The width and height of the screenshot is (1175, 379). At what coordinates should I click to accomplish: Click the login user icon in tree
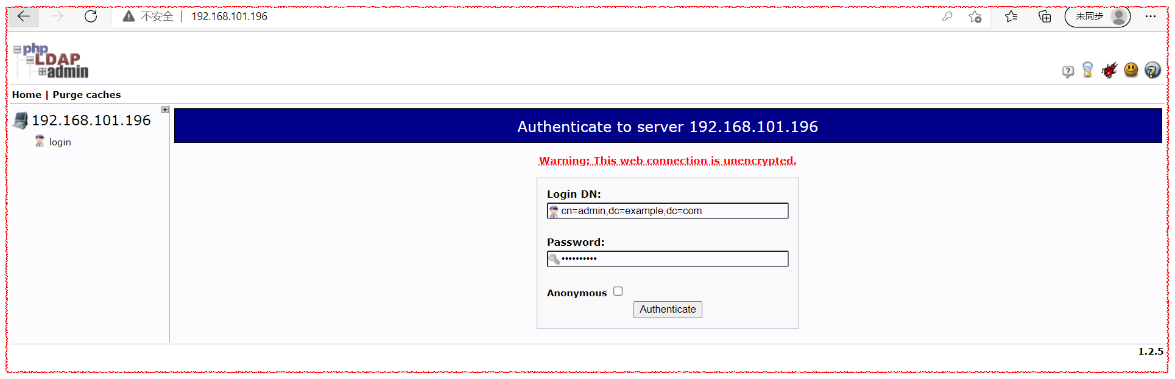(x=40, y=141)
